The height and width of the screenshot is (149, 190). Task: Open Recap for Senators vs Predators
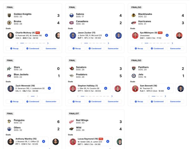click(x=77, y=101)
